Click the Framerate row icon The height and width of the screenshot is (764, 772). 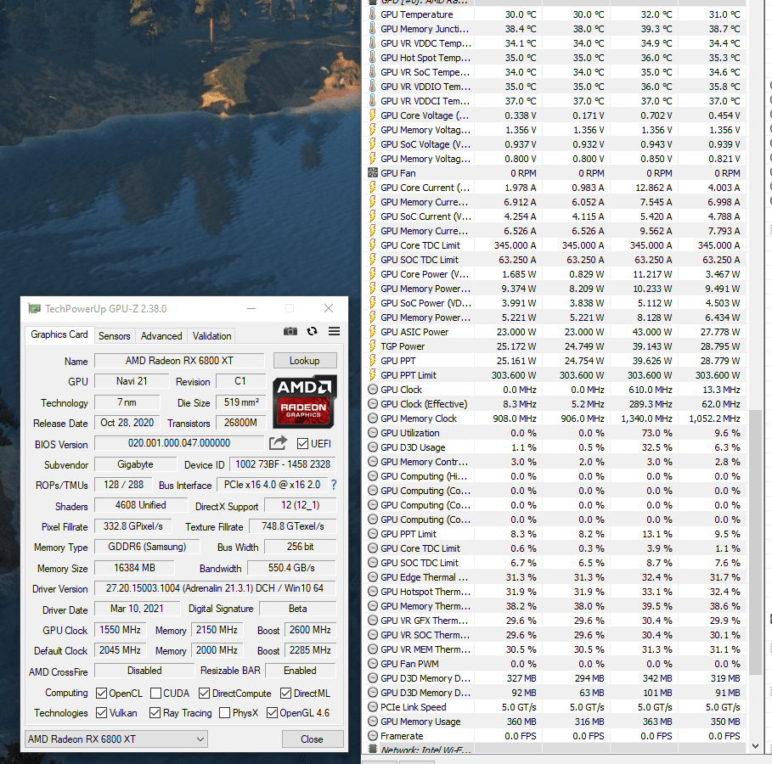pos(373,736)
